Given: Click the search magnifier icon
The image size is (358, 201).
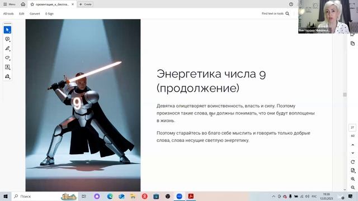Looking at the screenshot, I should click(x=288, y=13).
